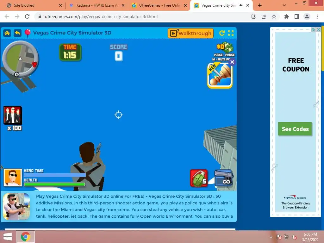Go forward in browser history
The image size is (324, 243).
pyautogui.click(x=17, y=16)
